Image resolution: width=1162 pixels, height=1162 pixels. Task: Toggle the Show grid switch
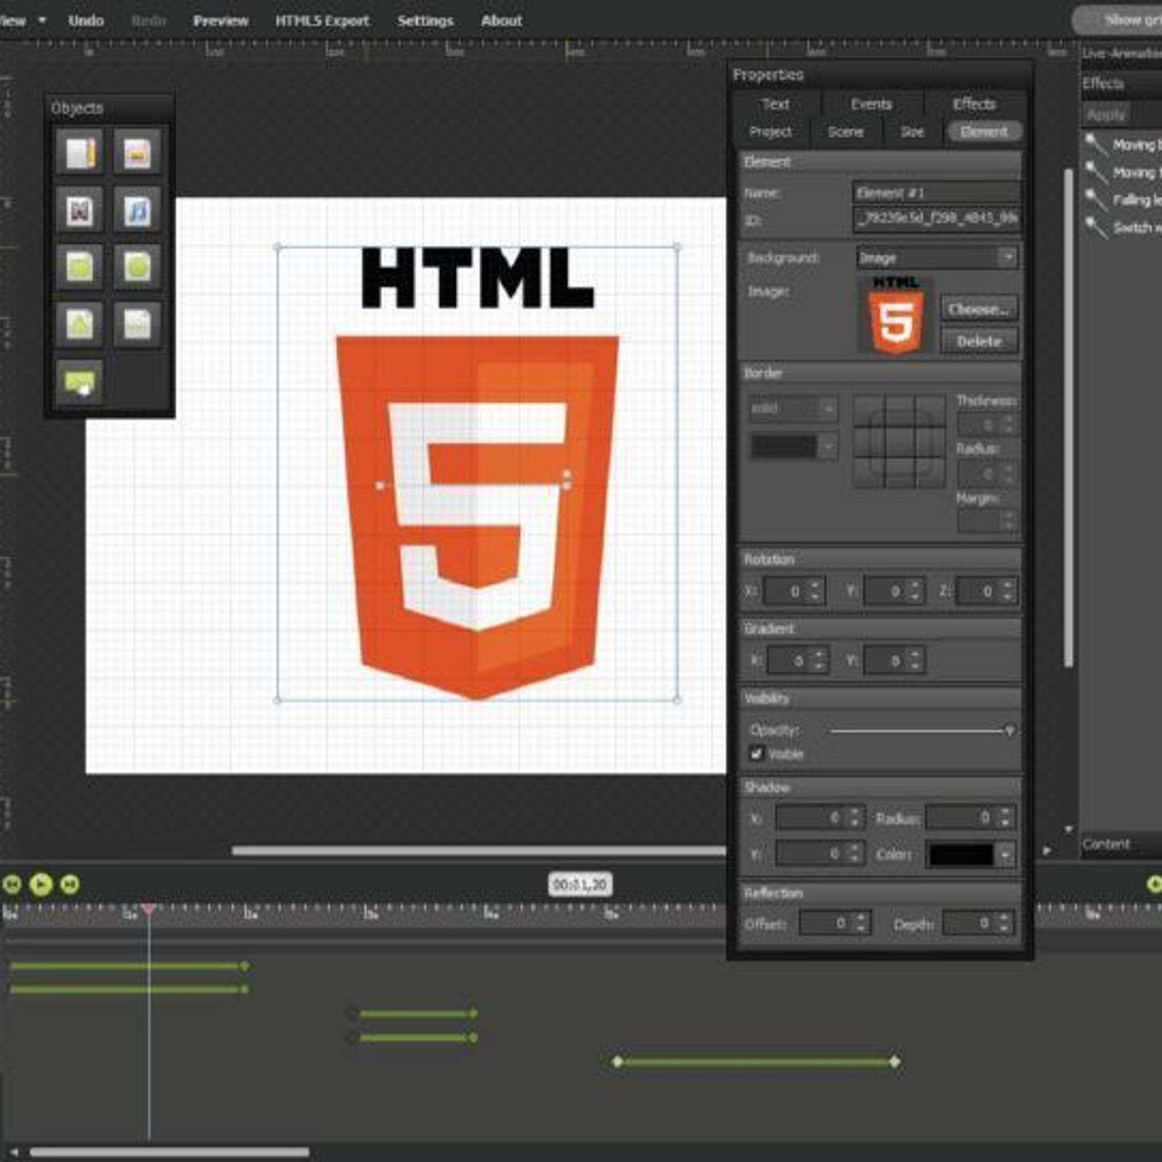click(1118, 20)
